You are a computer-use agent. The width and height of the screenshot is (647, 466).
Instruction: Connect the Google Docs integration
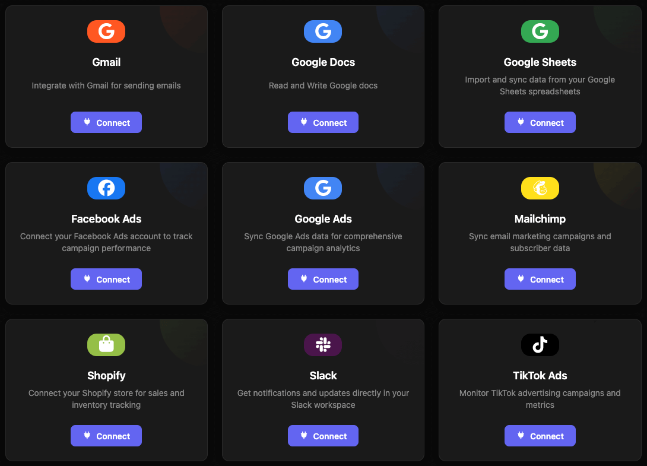[323, 123]
